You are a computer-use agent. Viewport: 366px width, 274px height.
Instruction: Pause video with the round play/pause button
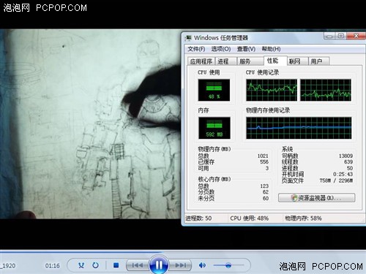[159, 265]
